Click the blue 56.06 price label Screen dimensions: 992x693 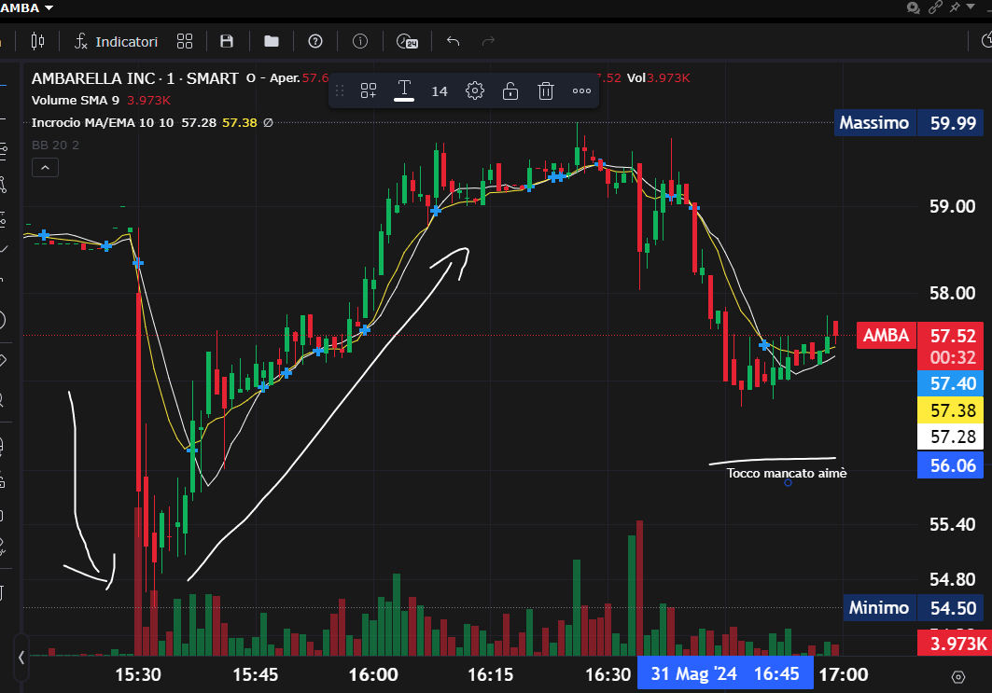coord(951,465)
